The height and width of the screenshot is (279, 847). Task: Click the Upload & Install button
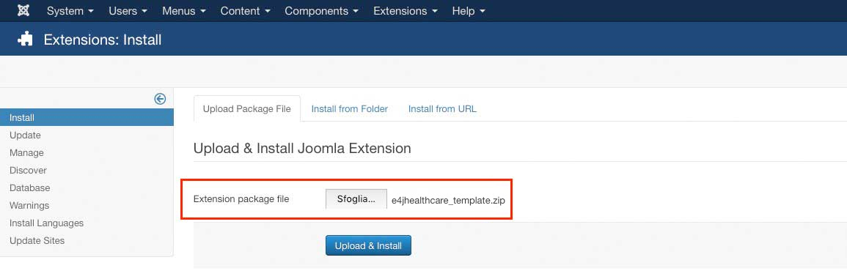[368, 245]
